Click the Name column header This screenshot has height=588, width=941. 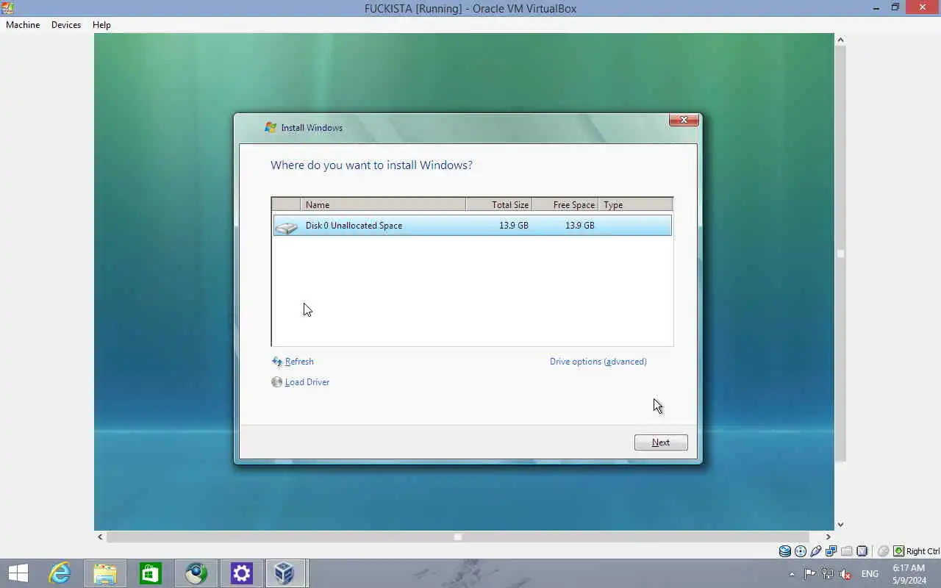point(383,205)
